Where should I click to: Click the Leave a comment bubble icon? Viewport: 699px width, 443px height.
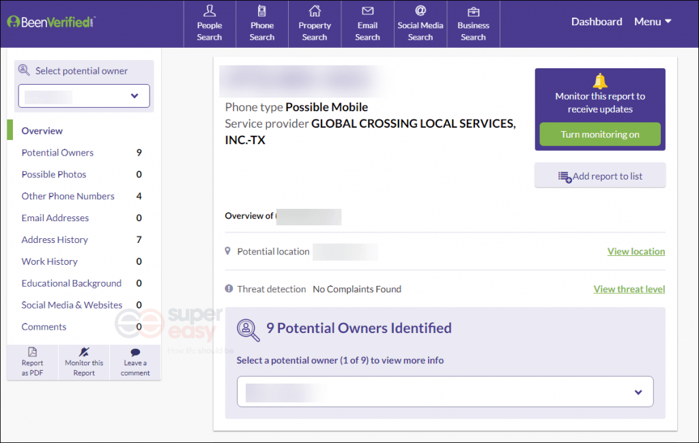click(x=135, y=352)
